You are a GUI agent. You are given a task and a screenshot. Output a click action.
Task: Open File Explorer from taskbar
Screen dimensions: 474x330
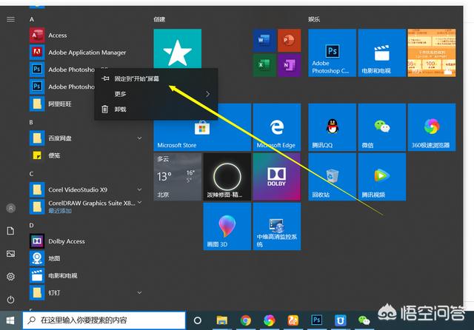[222, 320]
